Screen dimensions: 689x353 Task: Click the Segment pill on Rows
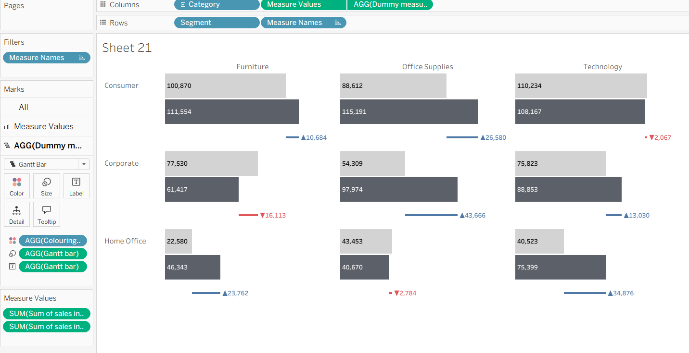[216, 23]
